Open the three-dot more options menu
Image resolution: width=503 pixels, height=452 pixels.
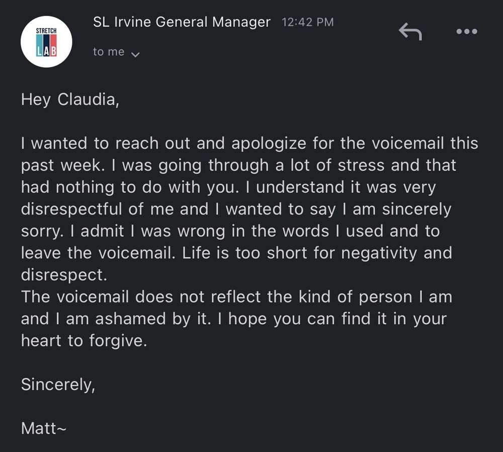(466, 31)
